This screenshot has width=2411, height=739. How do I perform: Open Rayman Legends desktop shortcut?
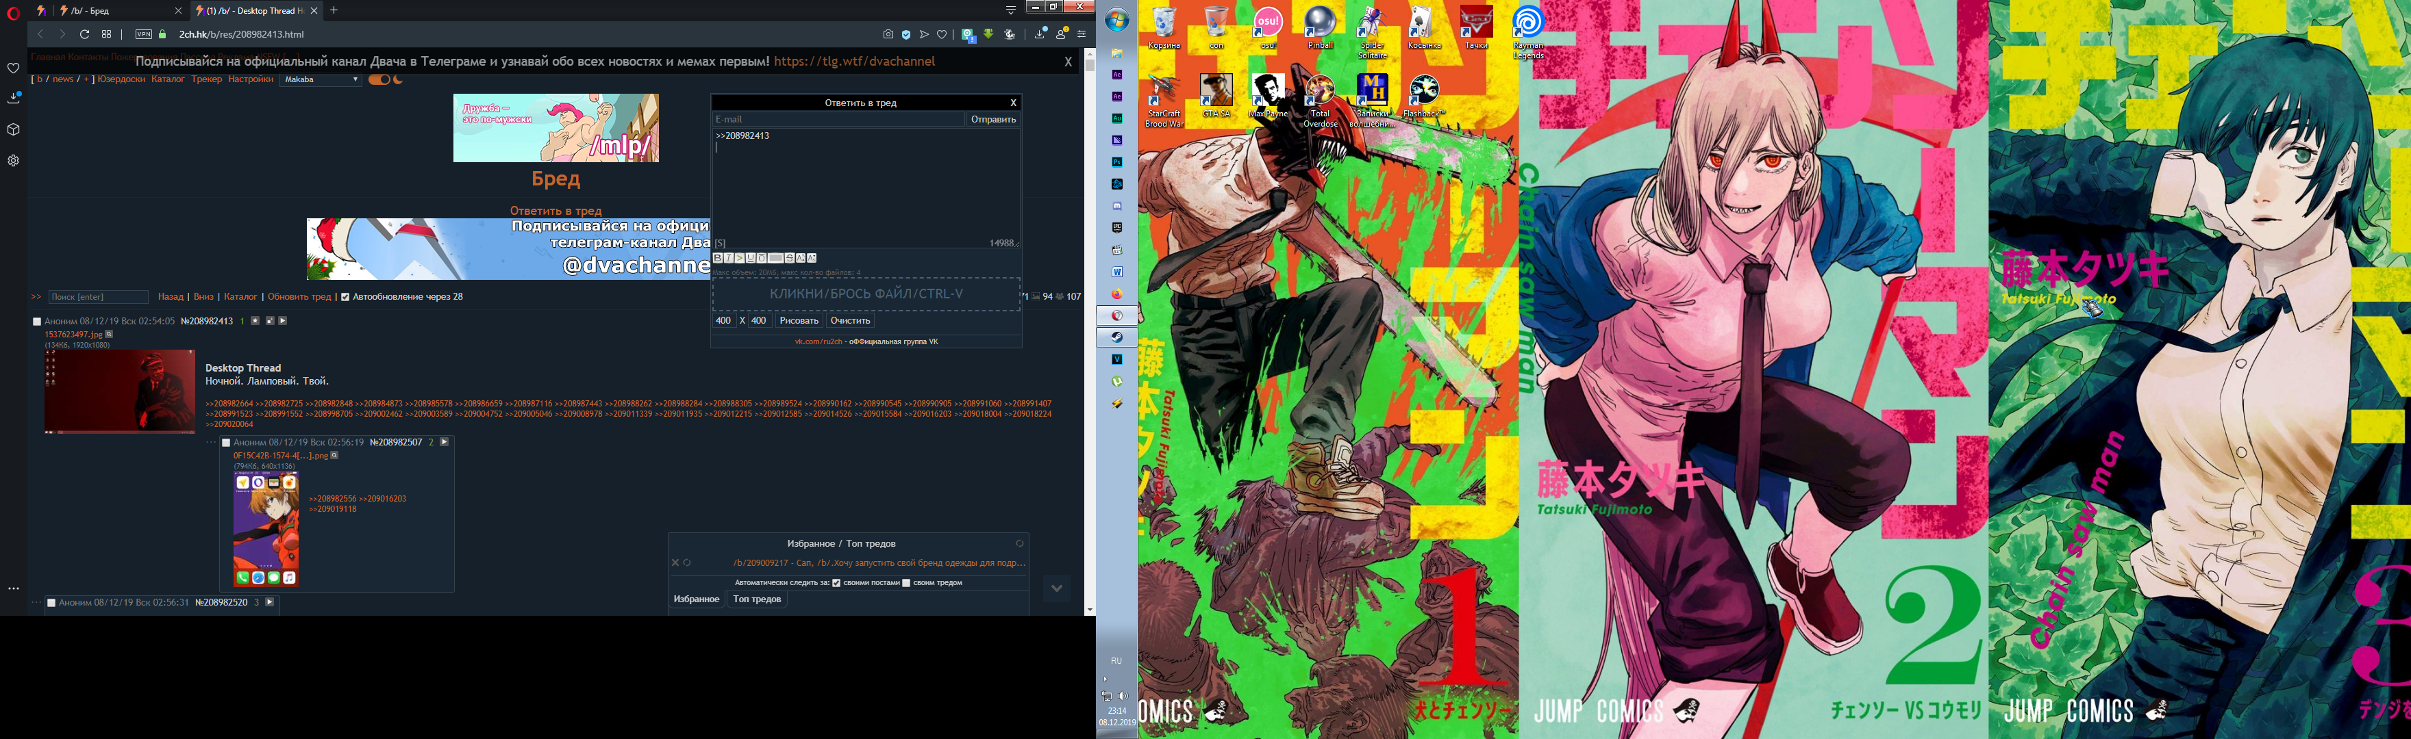1528,33
